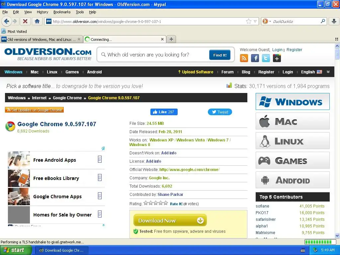Open the Upload Software link
This screenshot has width=340, height=255.
coord(196,72)
